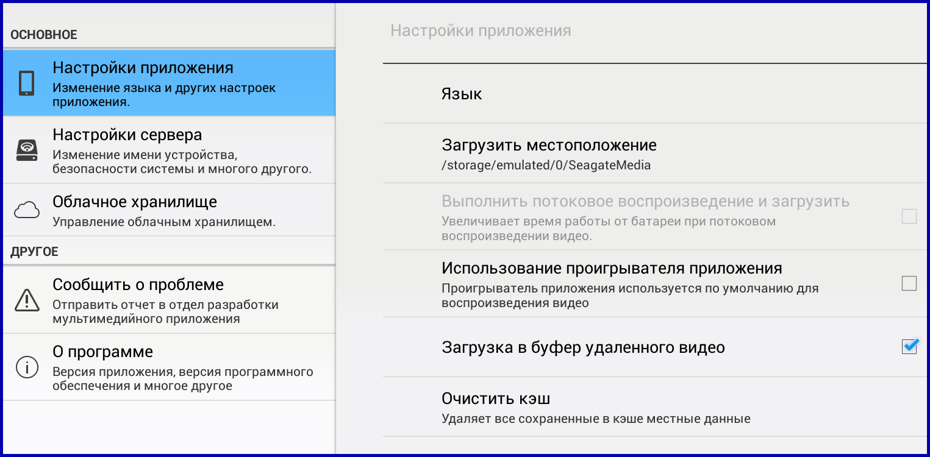Click the Загрузка в буфер удаленного видео label
The width and height of the screenshot is (930, 457).
click(x=583, y=348)
